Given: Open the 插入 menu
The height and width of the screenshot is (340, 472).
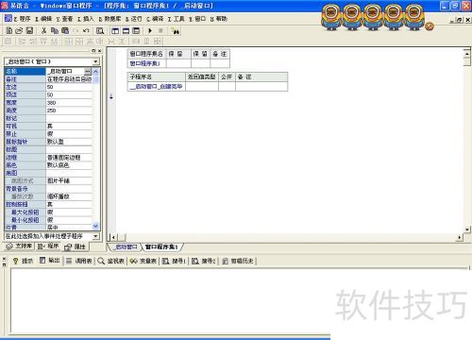Looking at the screenshot, I should click(x=86, y=19).
